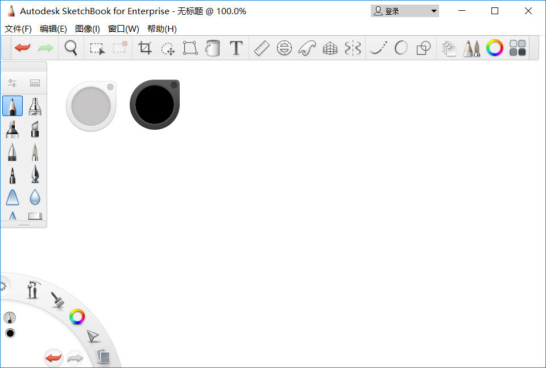Click the gray brush puck
546x368 pixels.
click(x=91, y=106)
